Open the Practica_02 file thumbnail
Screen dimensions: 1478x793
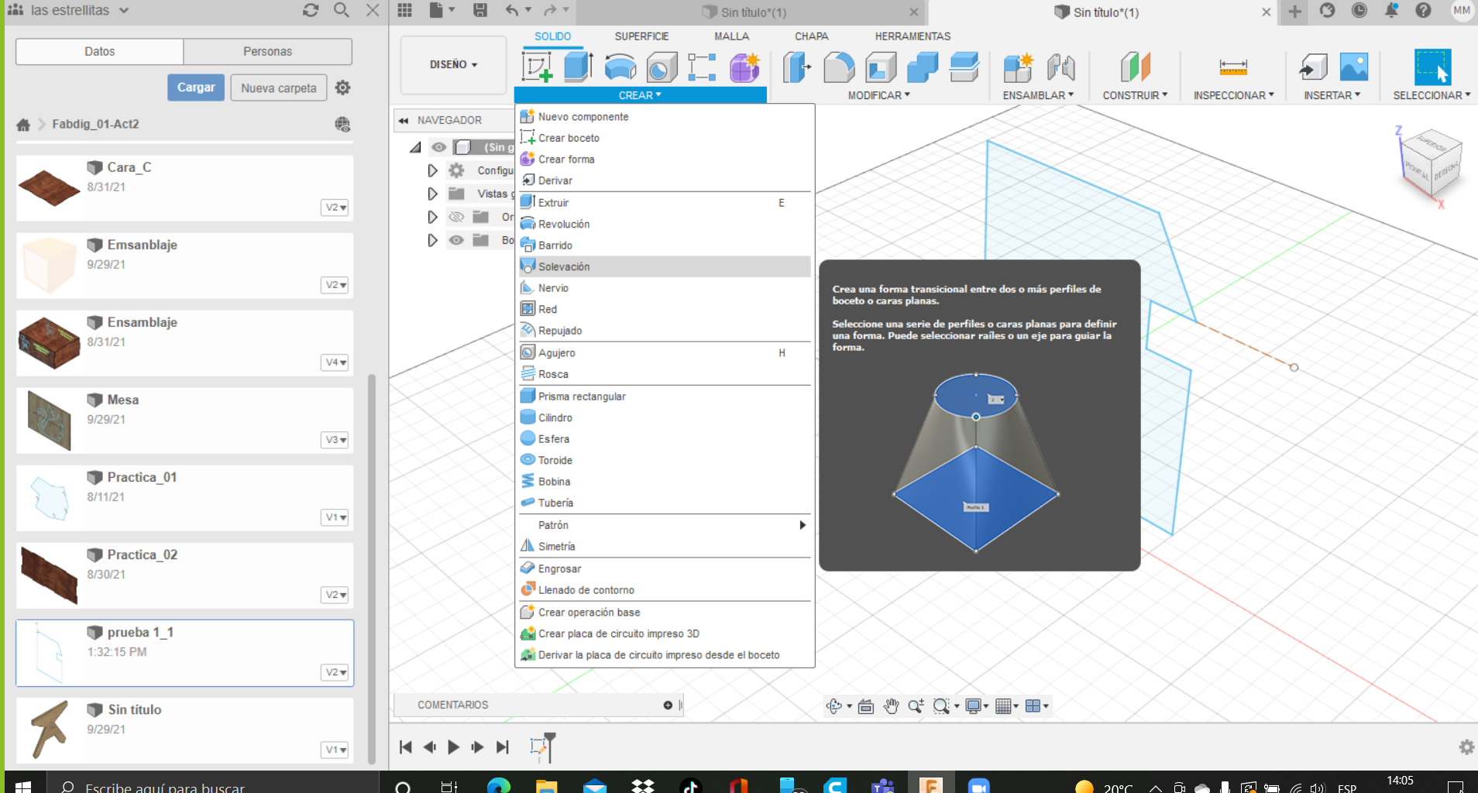coord(50,575)
